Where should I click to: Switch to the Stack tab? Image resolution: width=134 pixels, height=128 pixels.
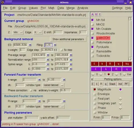tap(112, 84)
